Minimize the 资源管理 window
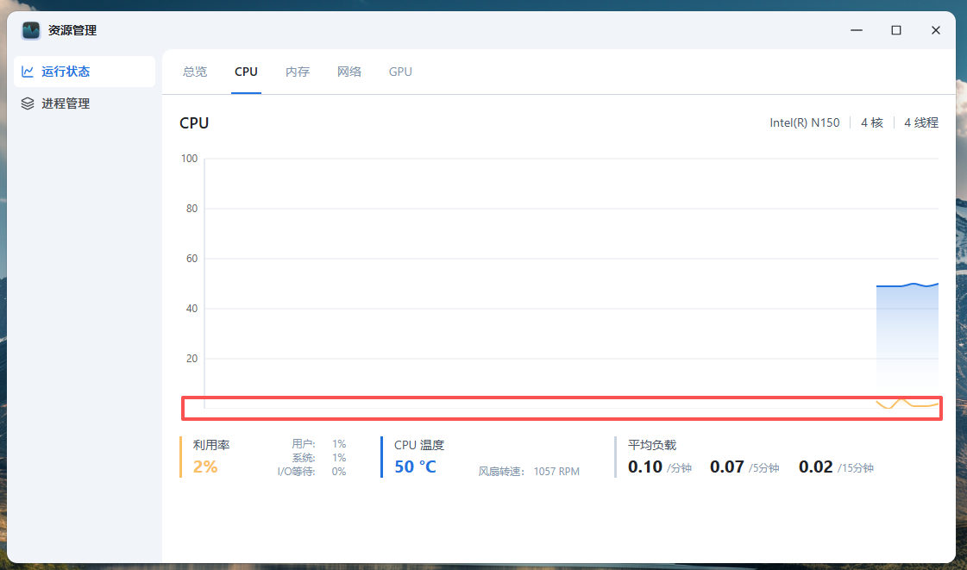 tap(857, 30)
